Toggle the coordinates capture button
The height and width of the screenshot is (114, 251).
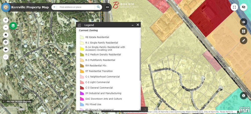pos(3,102)
